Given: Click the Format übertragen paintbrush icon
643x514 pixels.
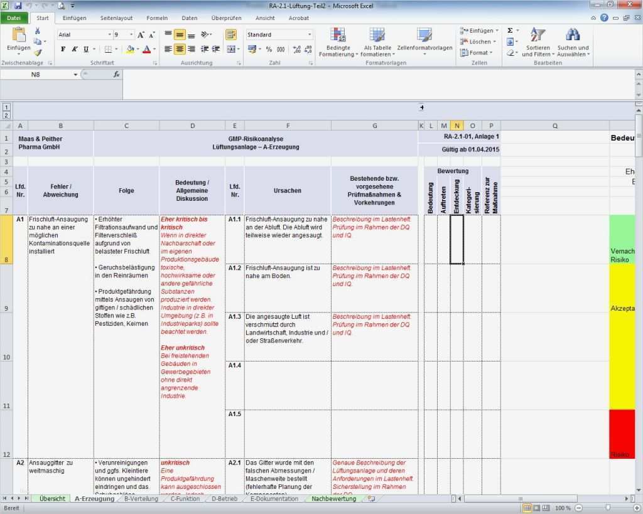Looking at the screenshot, I should [38, 51].
